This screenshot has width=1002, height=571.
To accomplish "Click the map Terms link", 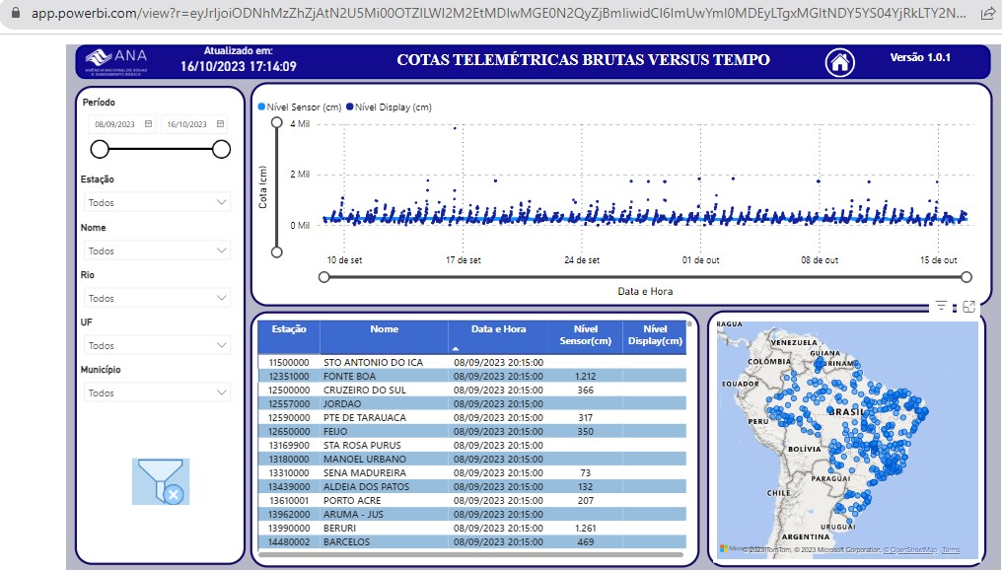I will click(x=951, y=550).
